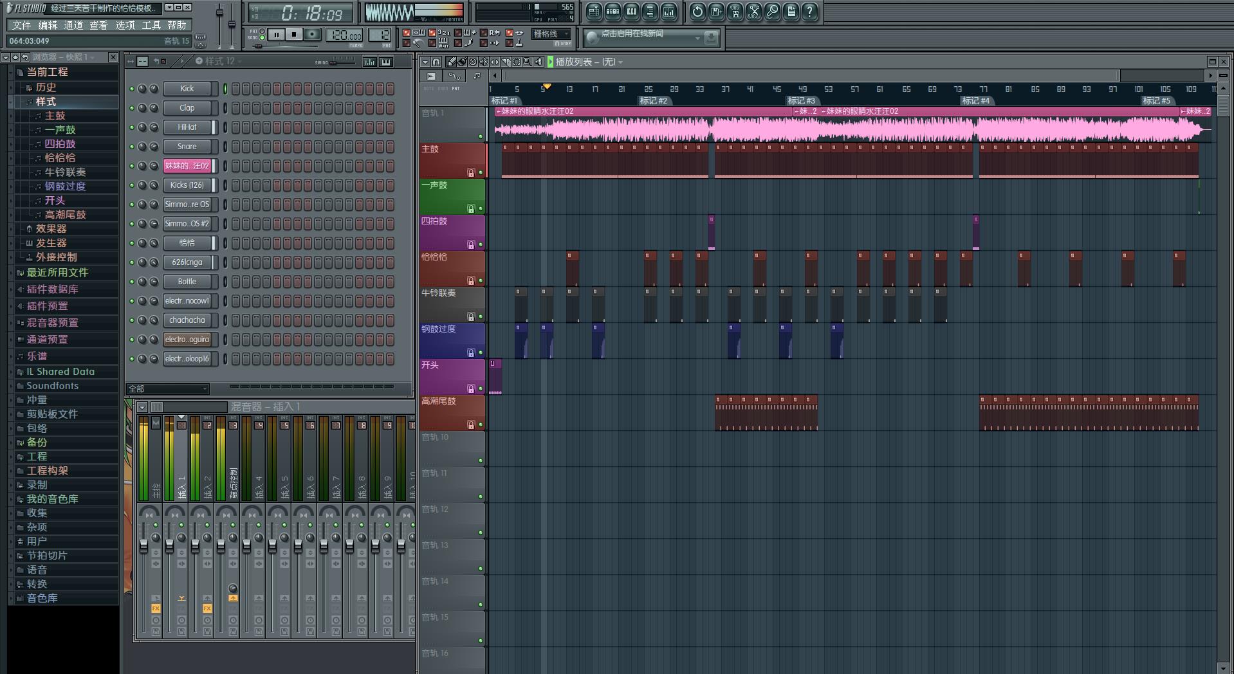Switch to PAT pattern mode radio
The height and width of the screenshot is (674, 1234).
[262, 31]
